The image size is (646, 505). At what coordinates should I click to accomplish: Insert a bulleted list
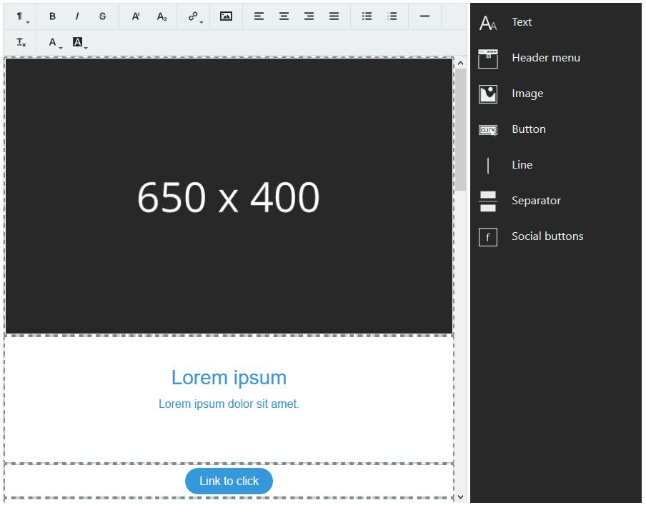click(367, 16)
